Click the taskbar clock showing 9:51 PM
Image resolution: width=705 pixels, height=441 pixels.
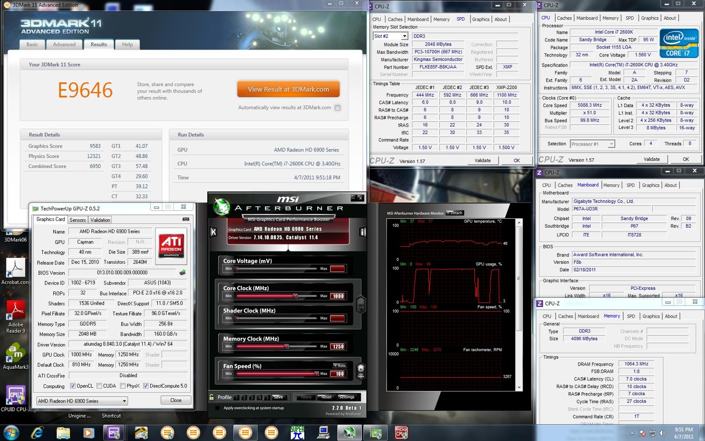pos(683,433)
